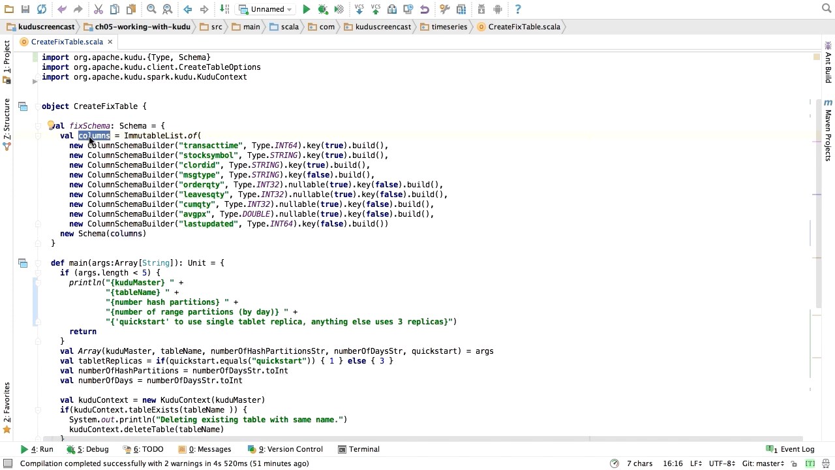This screenshot has height=470, width=835.
Task: Run the project with the green play button
Action: (x=306, y=9)
